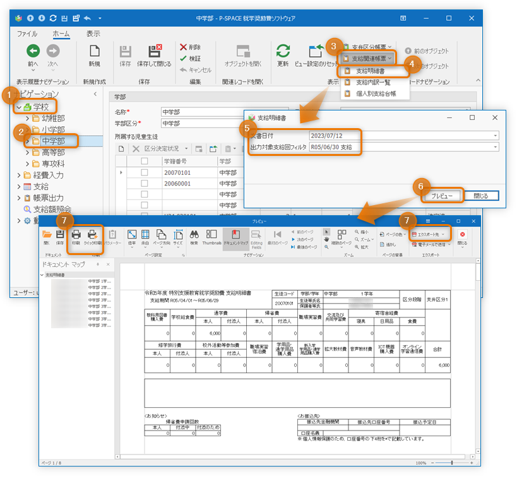Click the ページ方向 orientation icon

pyautogui.click(x=161, y=234)
